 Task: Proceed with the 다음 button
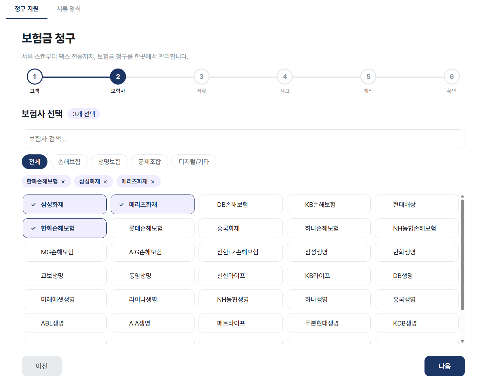[445, 366]
